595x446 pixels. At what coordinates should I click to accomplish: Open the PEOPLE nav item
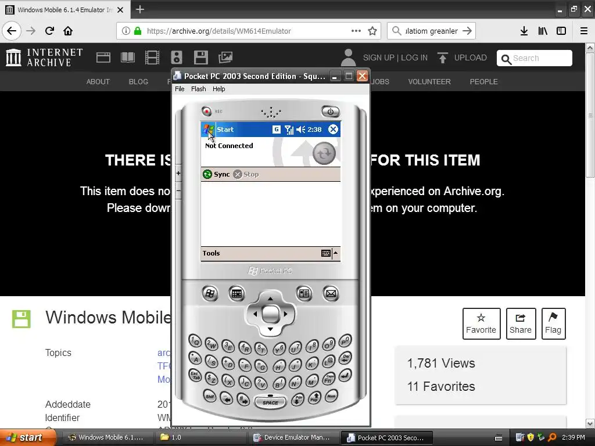(484, 81)
